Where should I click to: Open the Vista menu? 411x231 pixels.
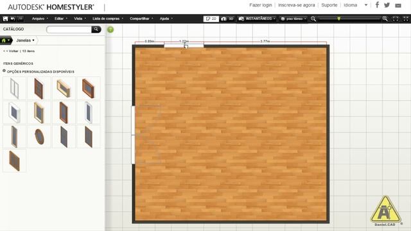(80, 19)
